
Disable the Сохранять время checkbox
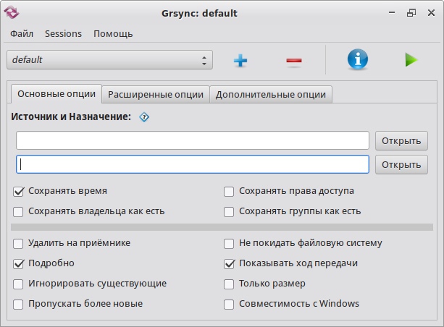19,192
